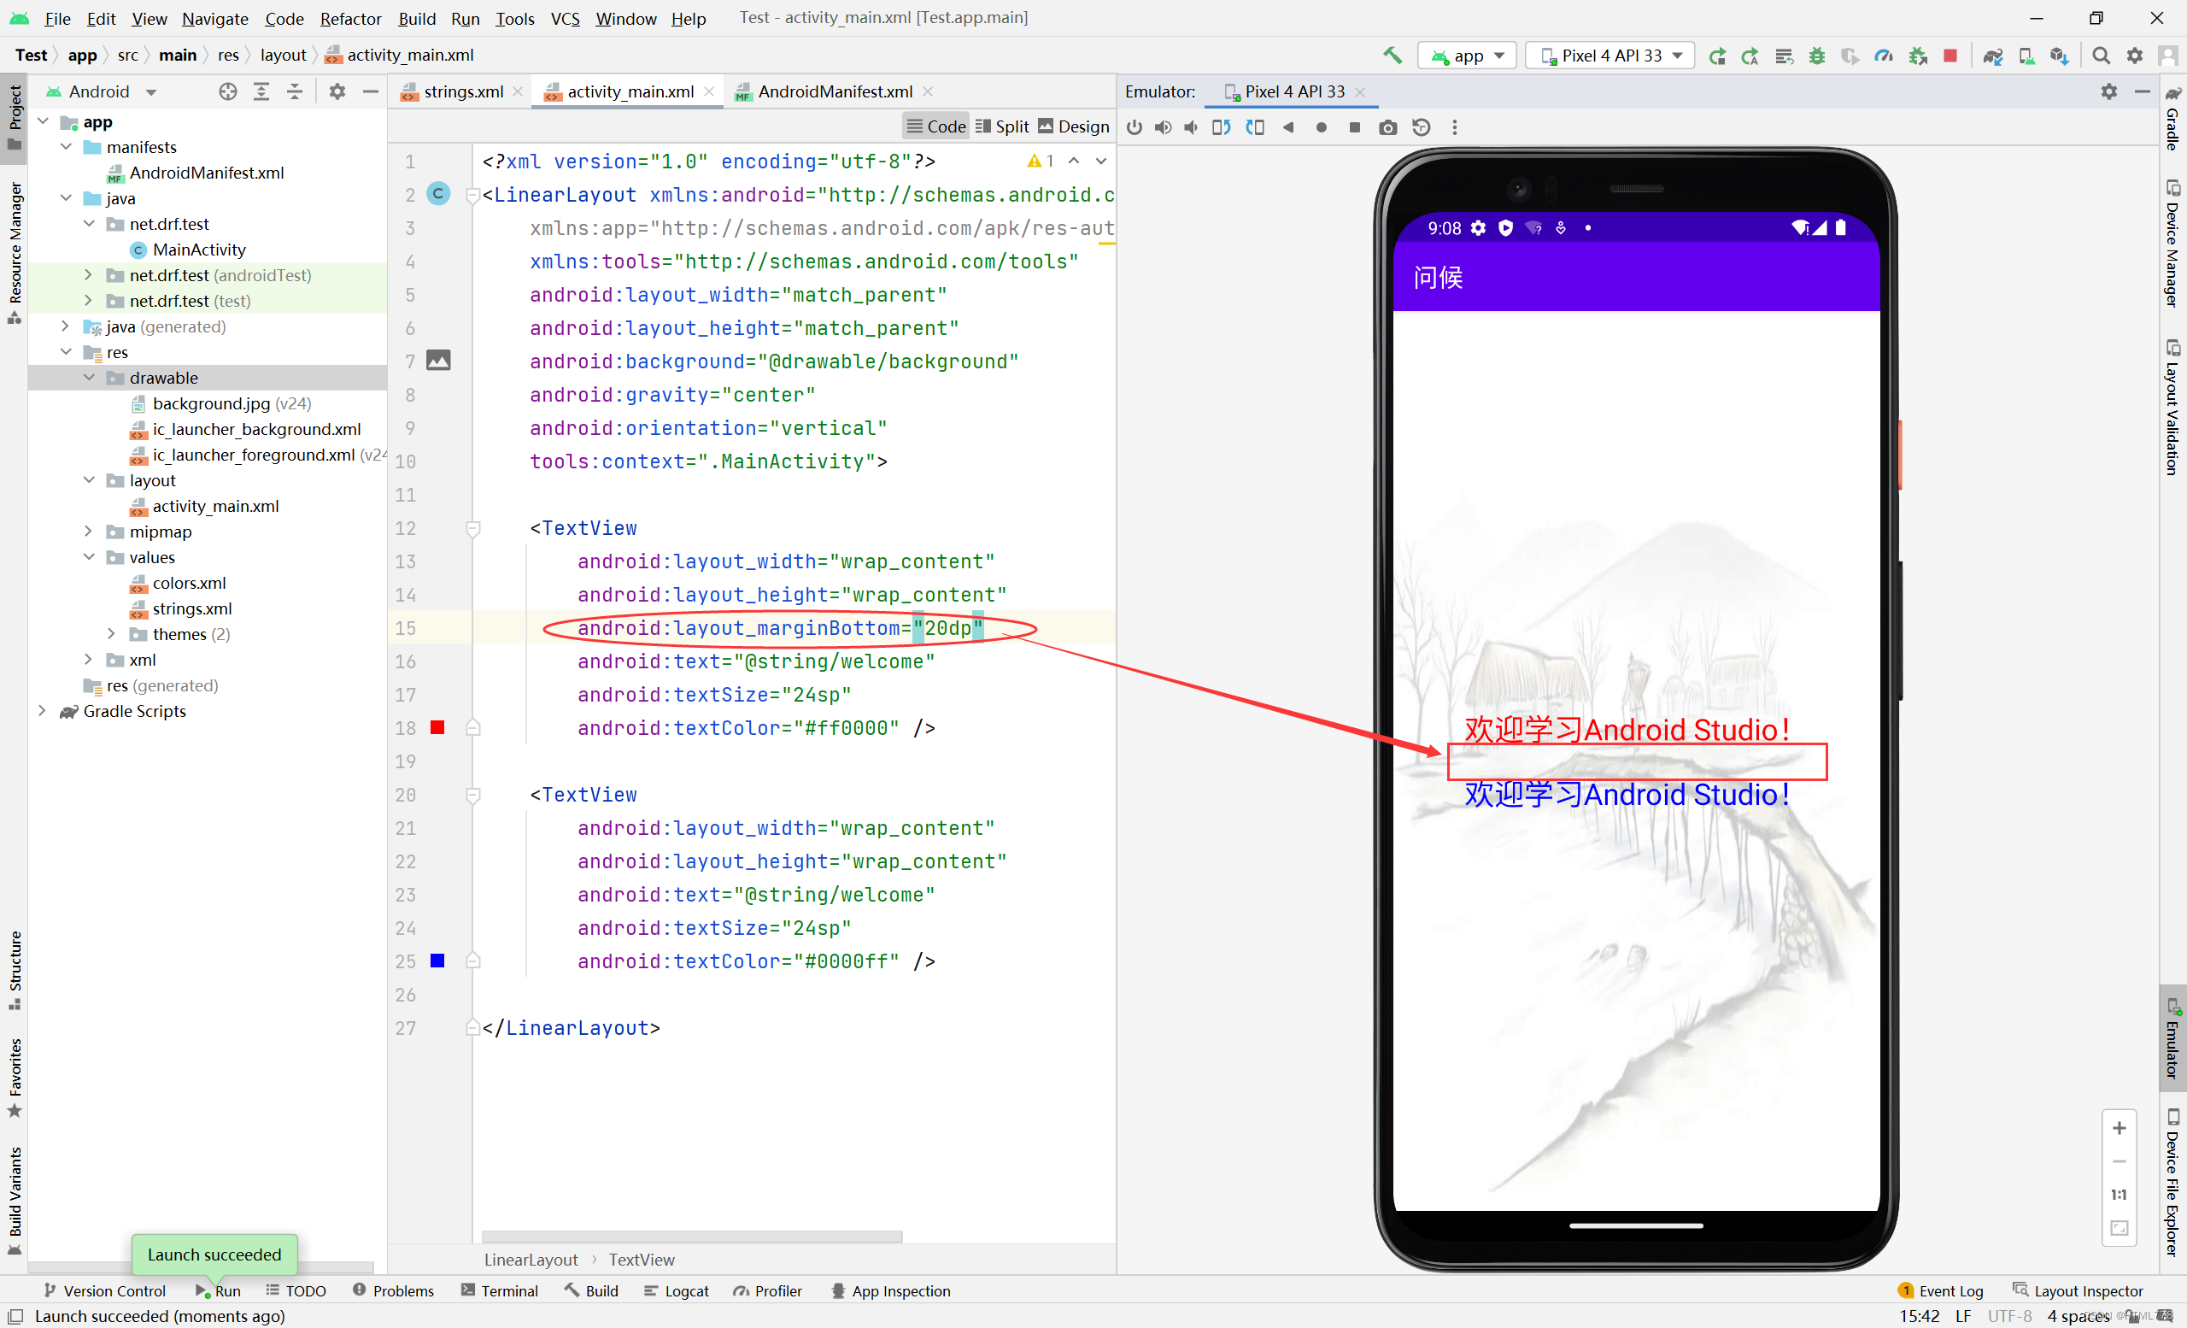Open the app run configuration dropdown

point(1466,56)
